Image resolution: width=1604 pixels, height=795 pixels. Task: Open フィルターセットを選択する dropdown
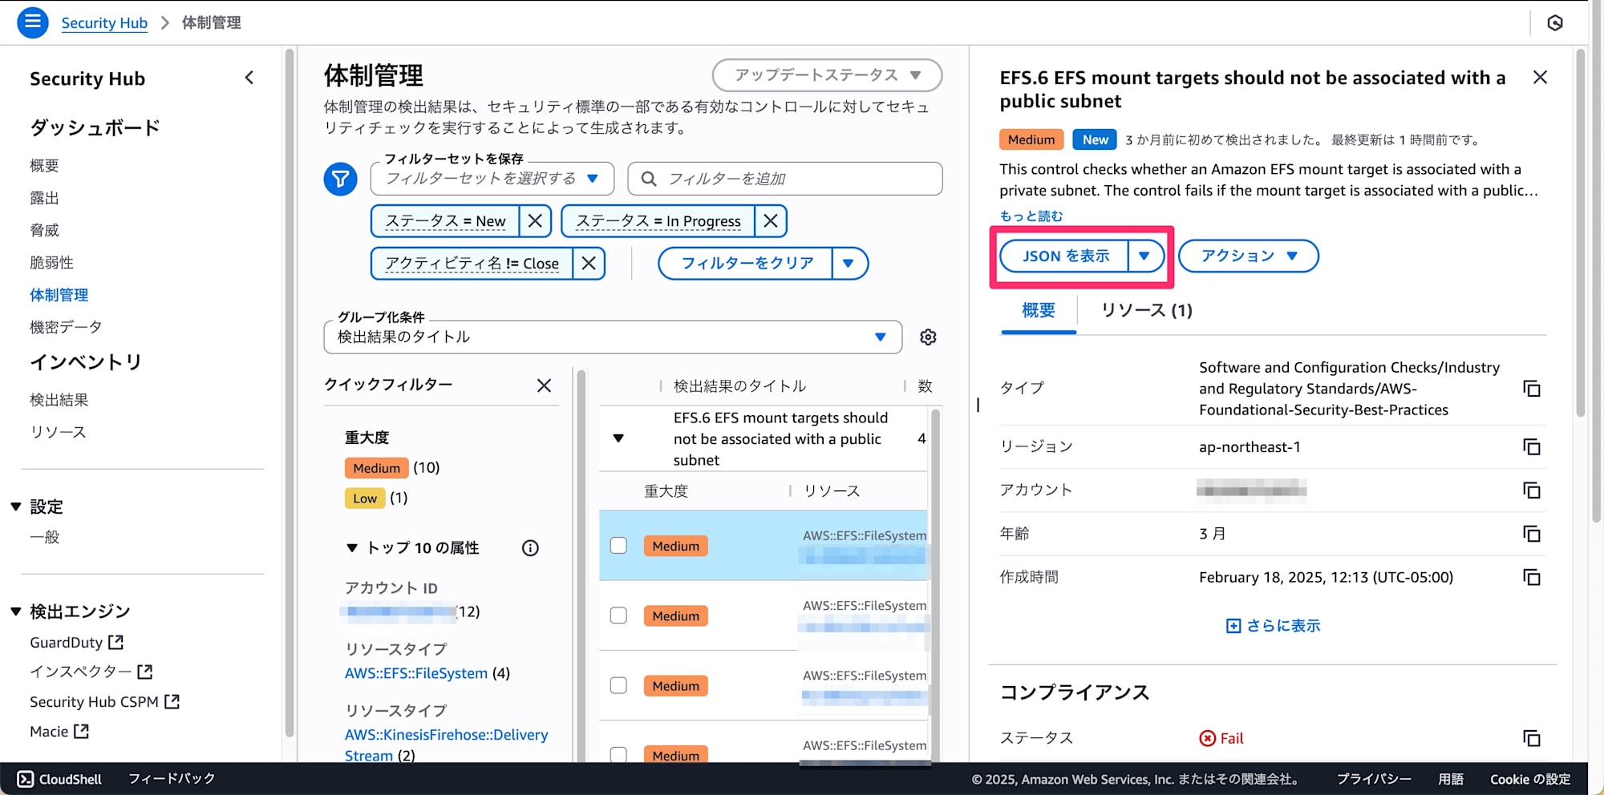click(x=492, y=179)
